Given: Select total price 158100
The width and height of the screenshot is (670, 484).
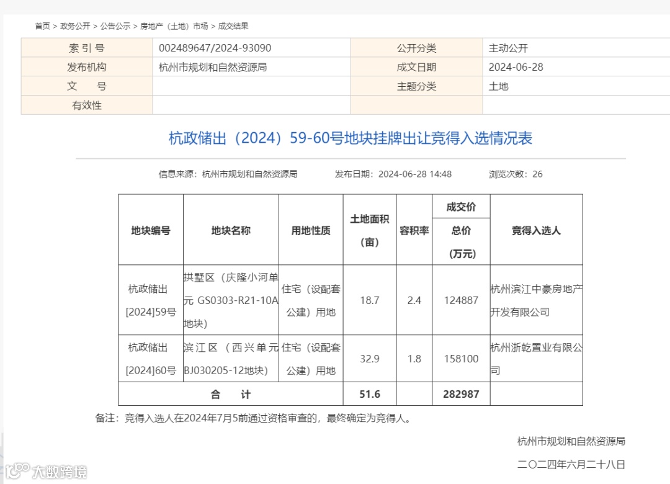Looking at the screenshot, I should [461, 359].
